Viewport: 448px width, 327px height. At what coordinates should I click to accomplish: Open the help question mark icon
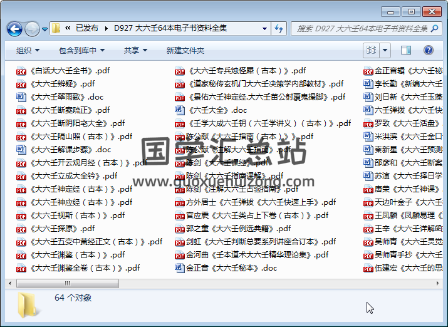pos(429,50)
